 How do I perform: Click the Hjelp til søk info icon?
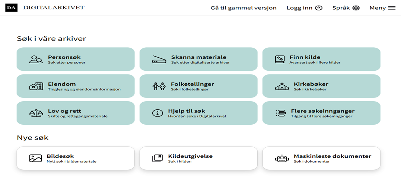(x=158, y=113)
